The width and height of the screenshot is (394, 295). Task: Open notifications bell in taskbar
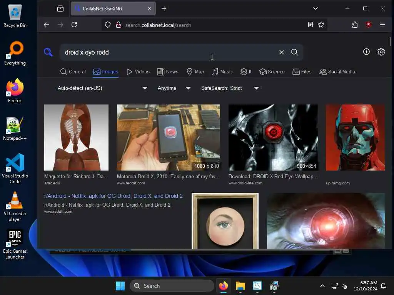(x=384, y=286)
